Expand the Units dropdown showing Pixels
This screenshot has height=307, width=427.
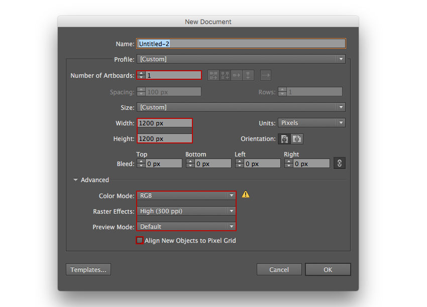pyautogui.click(x=311, y=123)
